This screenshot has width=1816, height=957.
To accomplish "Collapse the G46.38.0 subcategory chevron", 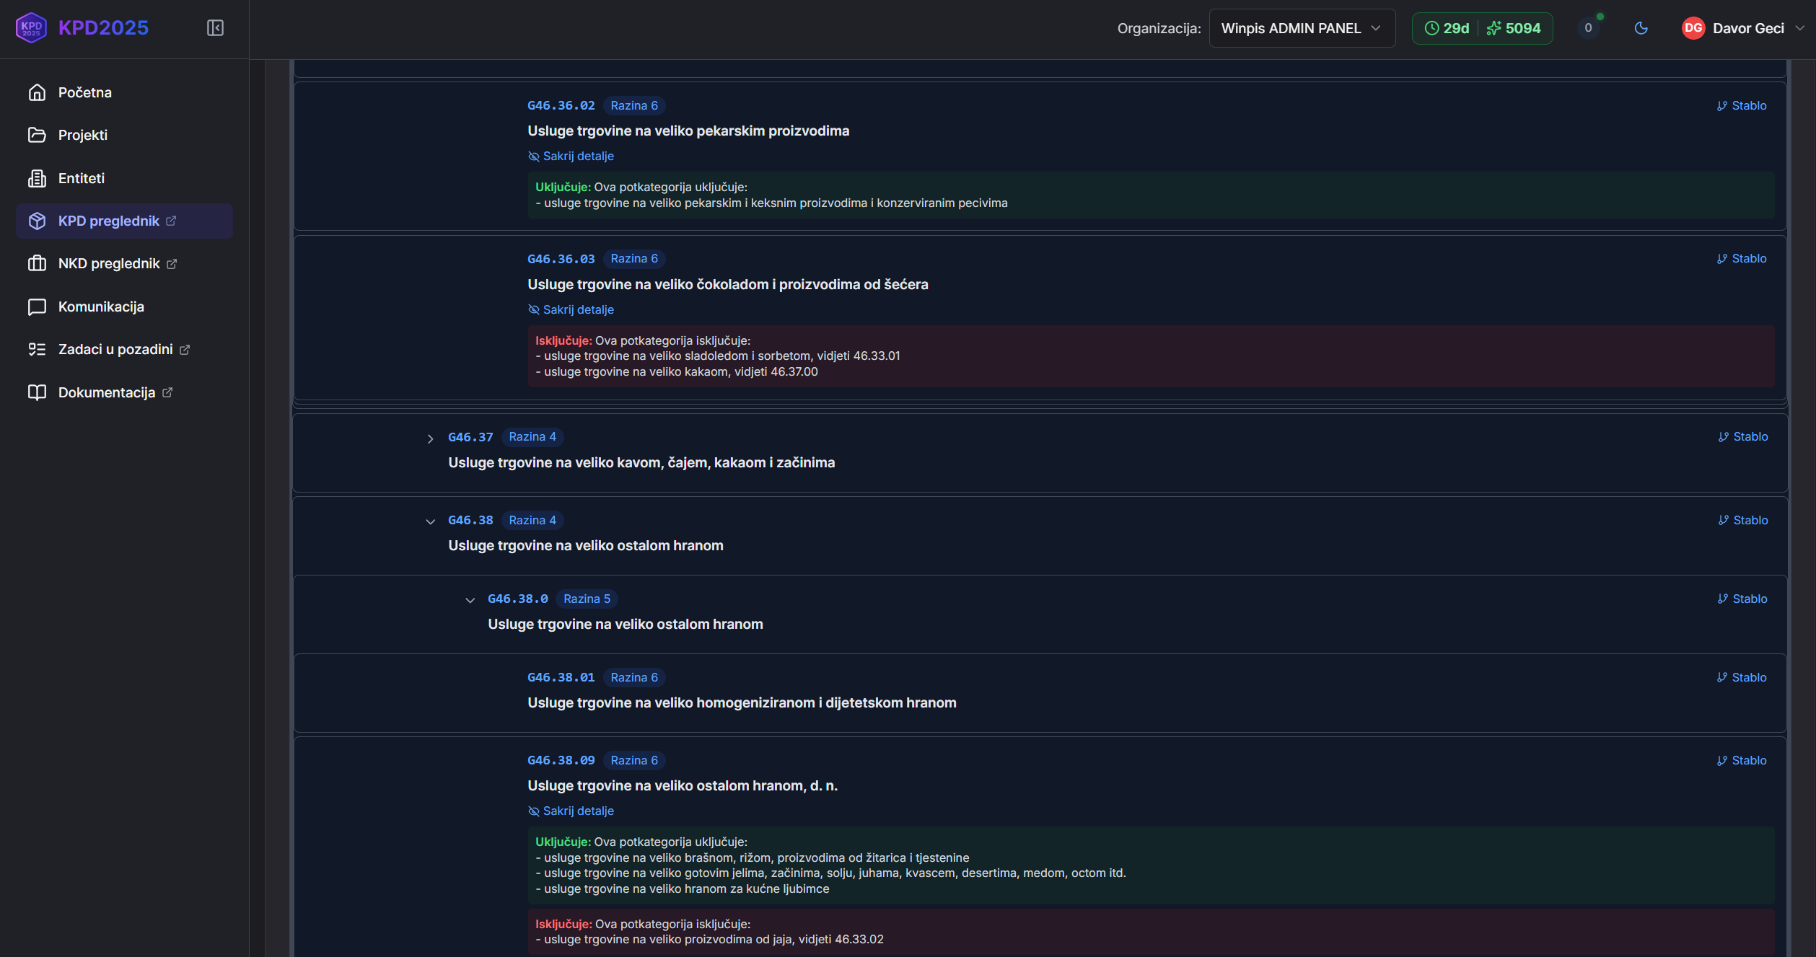I will click(x=470, y=600).
